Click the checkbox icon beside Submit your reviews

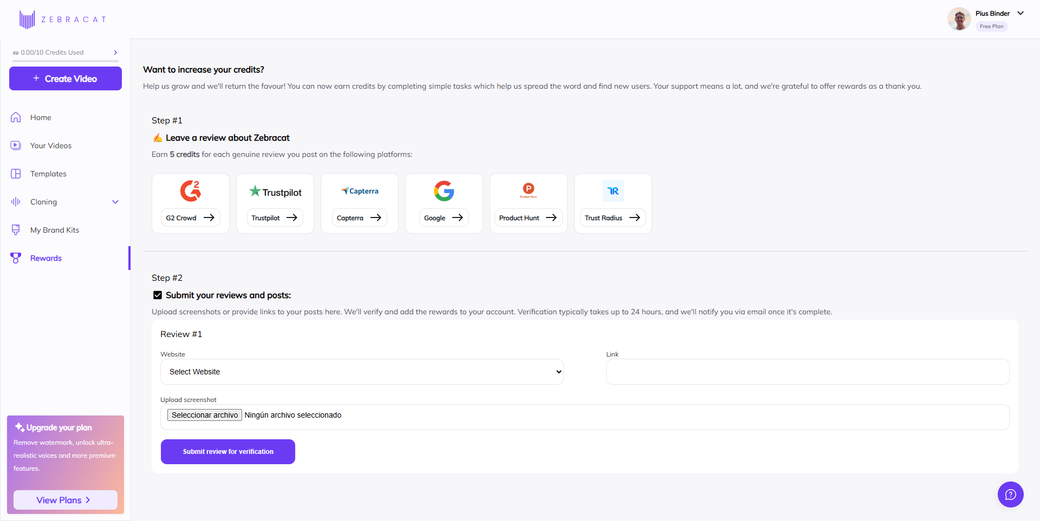158,295
